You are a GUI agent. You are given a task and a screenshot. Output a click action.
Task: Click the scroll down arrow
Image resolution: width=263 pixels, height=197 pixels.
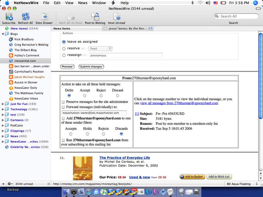pos(260,178)
